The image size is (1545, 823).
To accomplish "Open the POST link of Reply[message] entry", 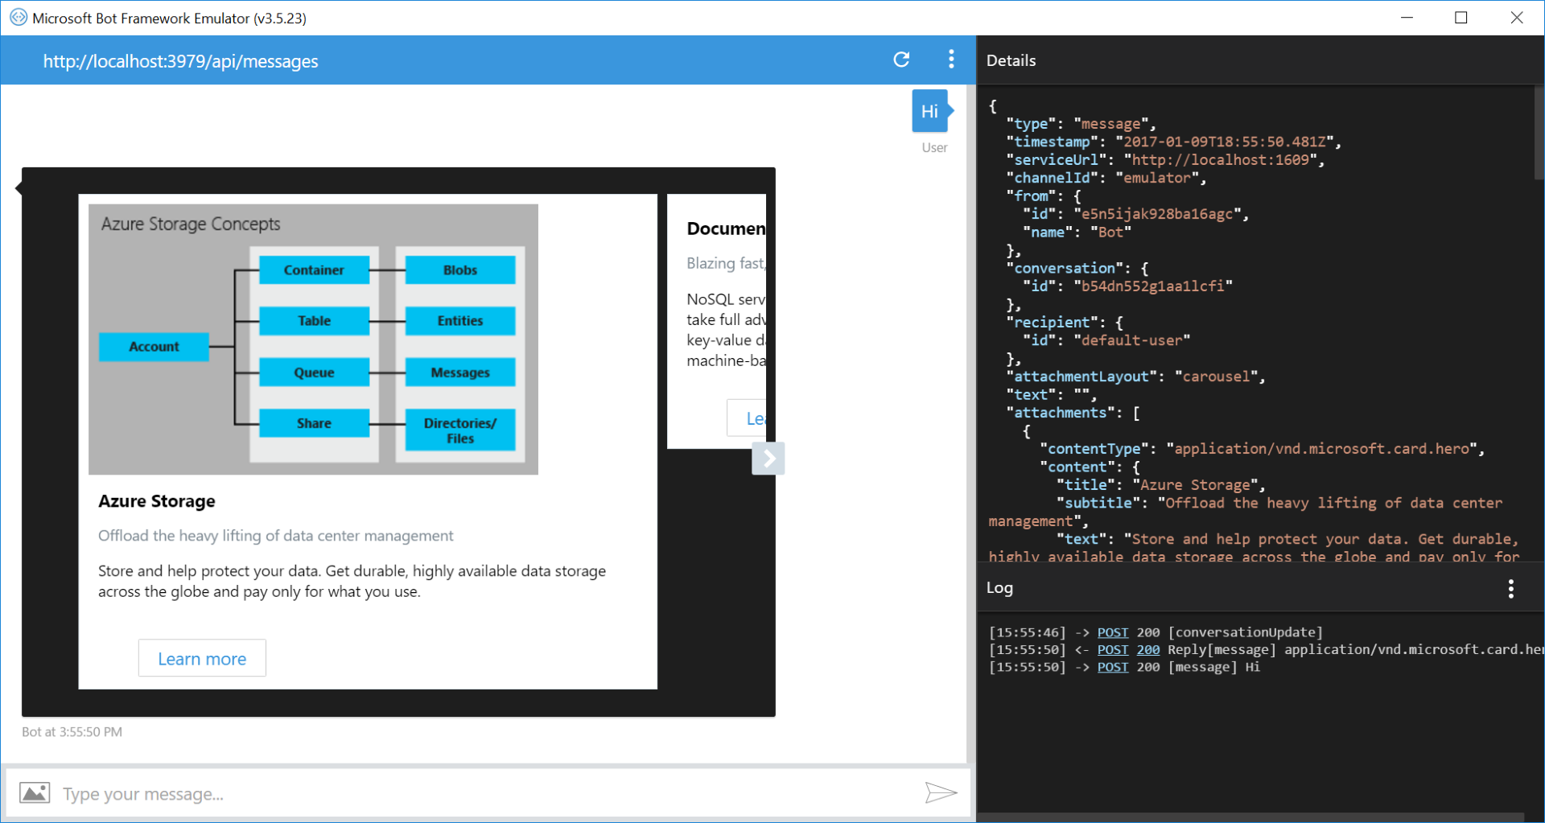I will (1113, 650).
